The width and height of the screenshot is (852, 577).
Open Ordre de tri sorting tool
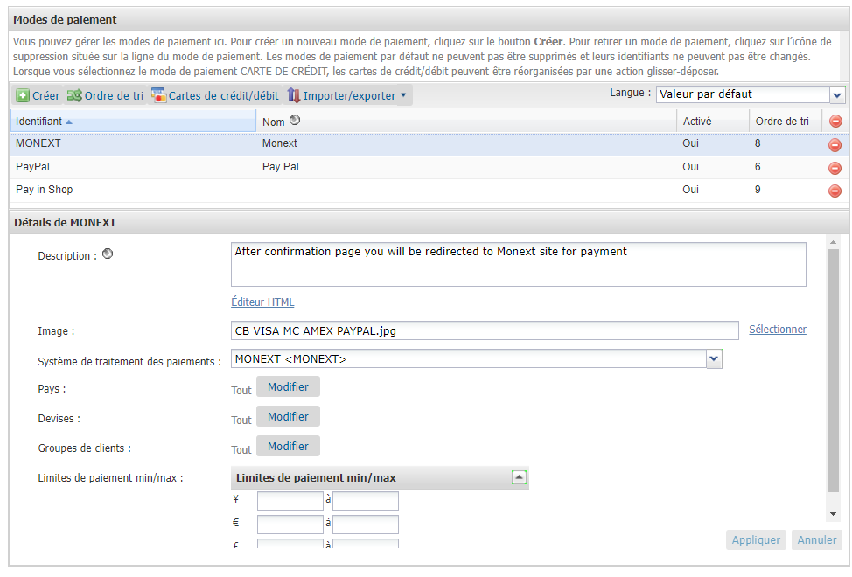click(105, 95)
